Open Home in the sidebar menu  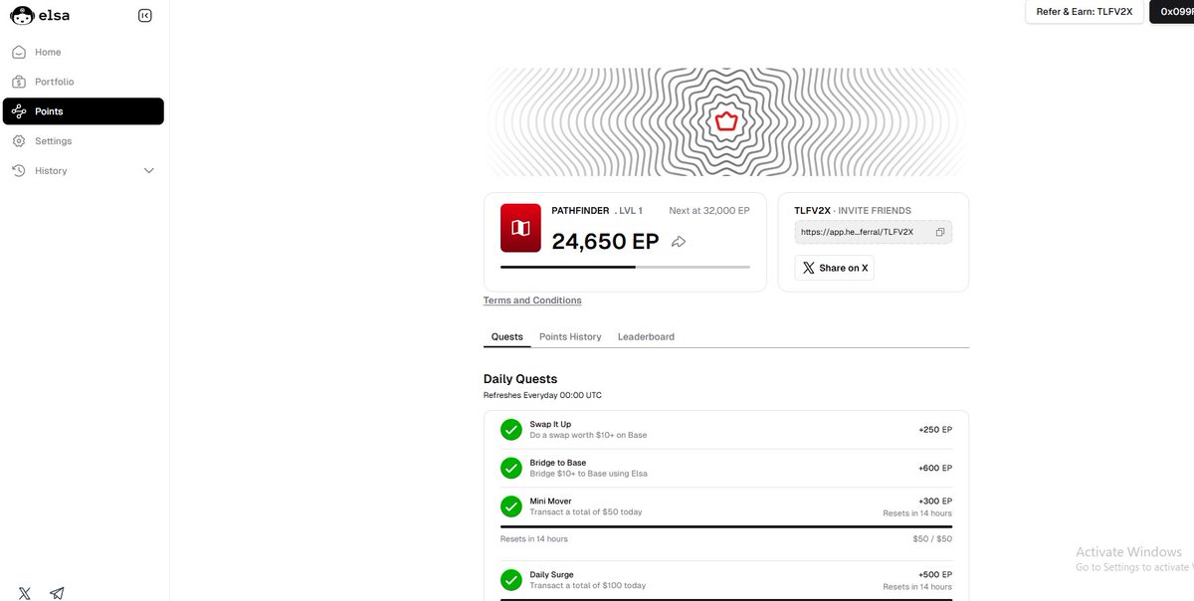(x=84, y=52)
